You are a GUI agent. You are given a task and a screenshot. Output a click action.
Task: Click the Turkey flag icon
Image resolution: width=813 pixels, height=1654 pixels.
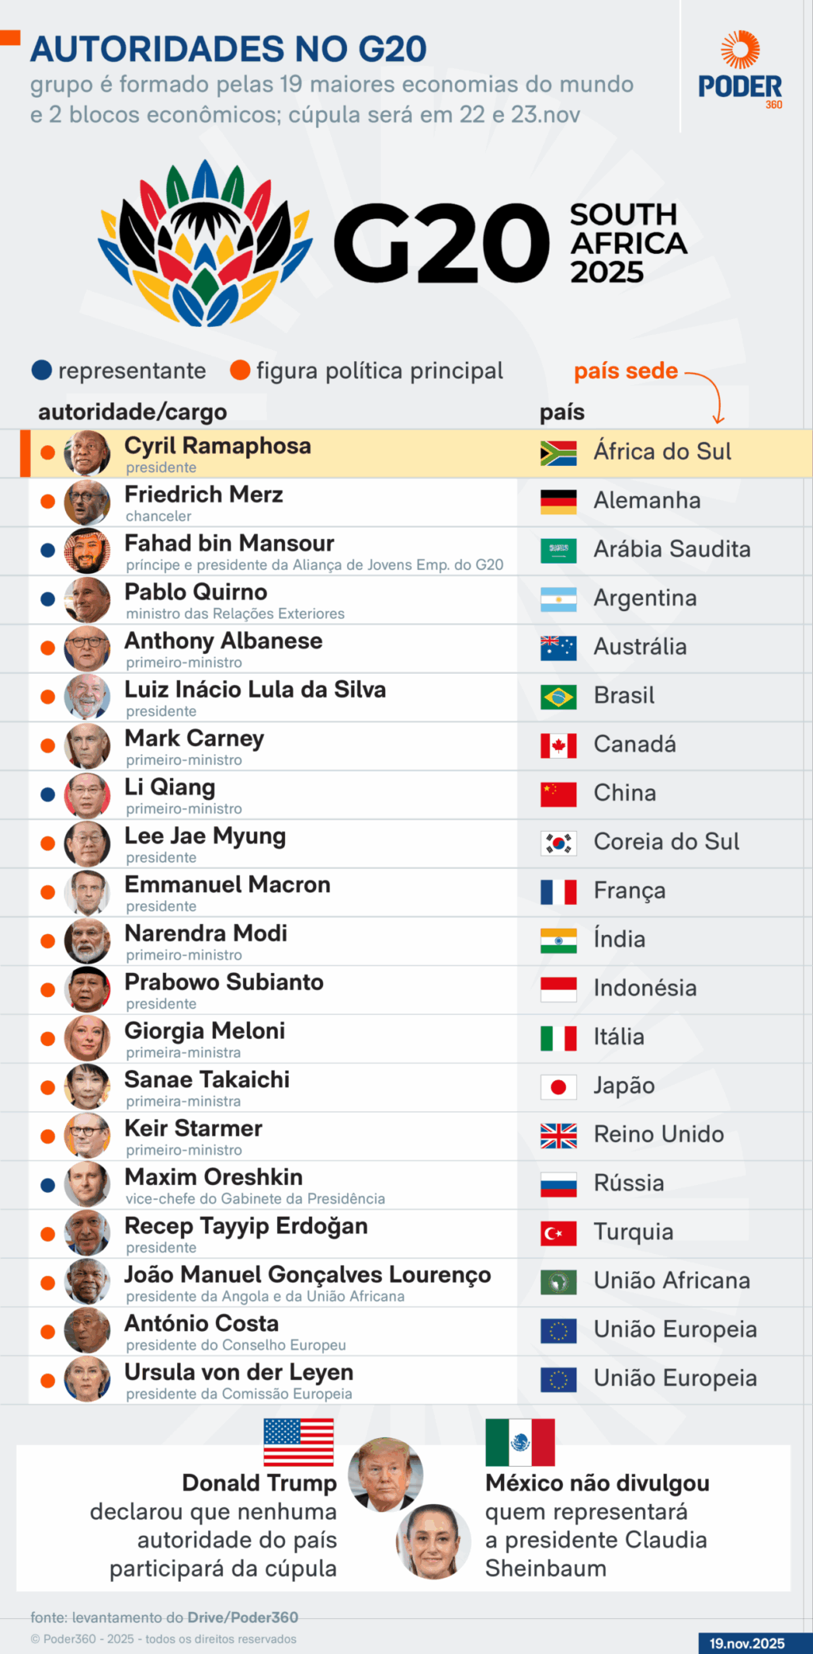558,1233
